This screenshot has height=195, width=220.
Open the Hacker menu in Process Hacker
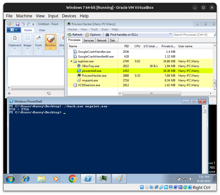click(72, 29)
